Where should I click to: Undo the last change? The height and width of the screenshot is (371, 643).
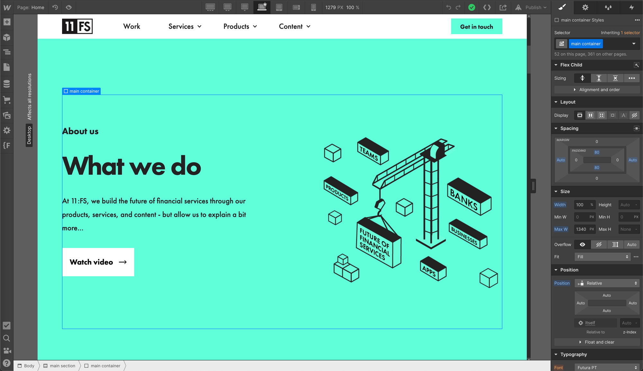(449, 7)
